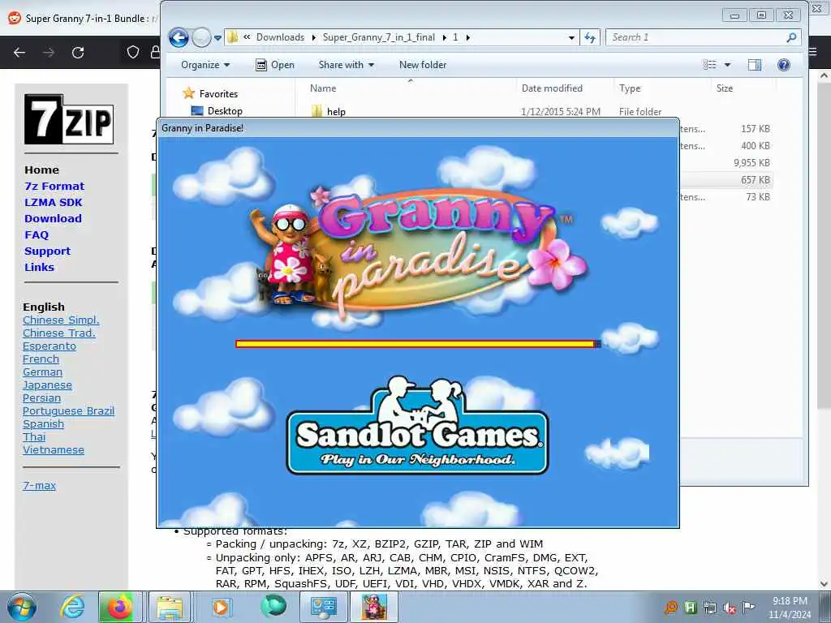The height and width of the screenshot is (623, 831).
Task: Click the address bar refresh button
Action: [590, 37]
